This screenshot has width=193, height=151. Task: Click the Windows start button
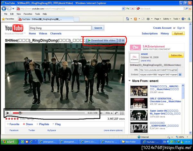[x=10, y=142]
